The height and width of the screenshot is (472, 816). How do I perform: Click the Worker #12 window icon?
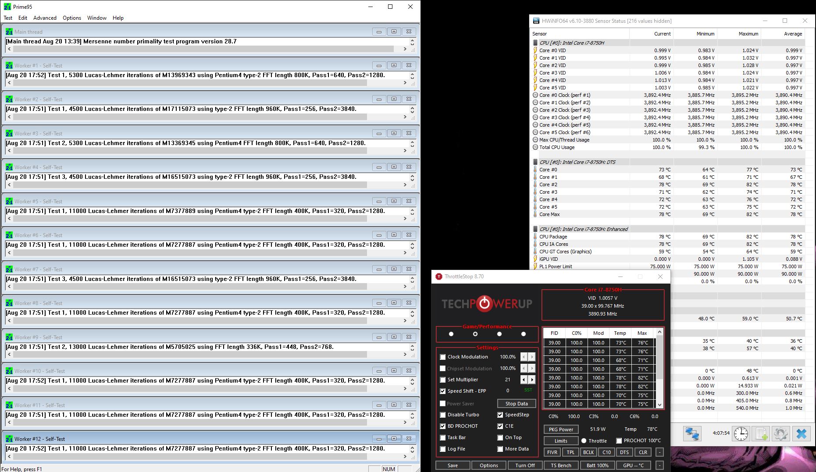pos(9,439)
